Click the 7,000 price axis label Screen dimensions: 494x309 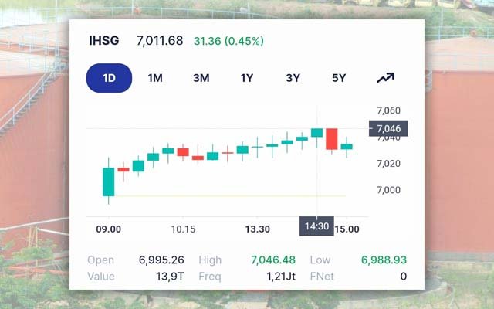(x=388, y=190)
